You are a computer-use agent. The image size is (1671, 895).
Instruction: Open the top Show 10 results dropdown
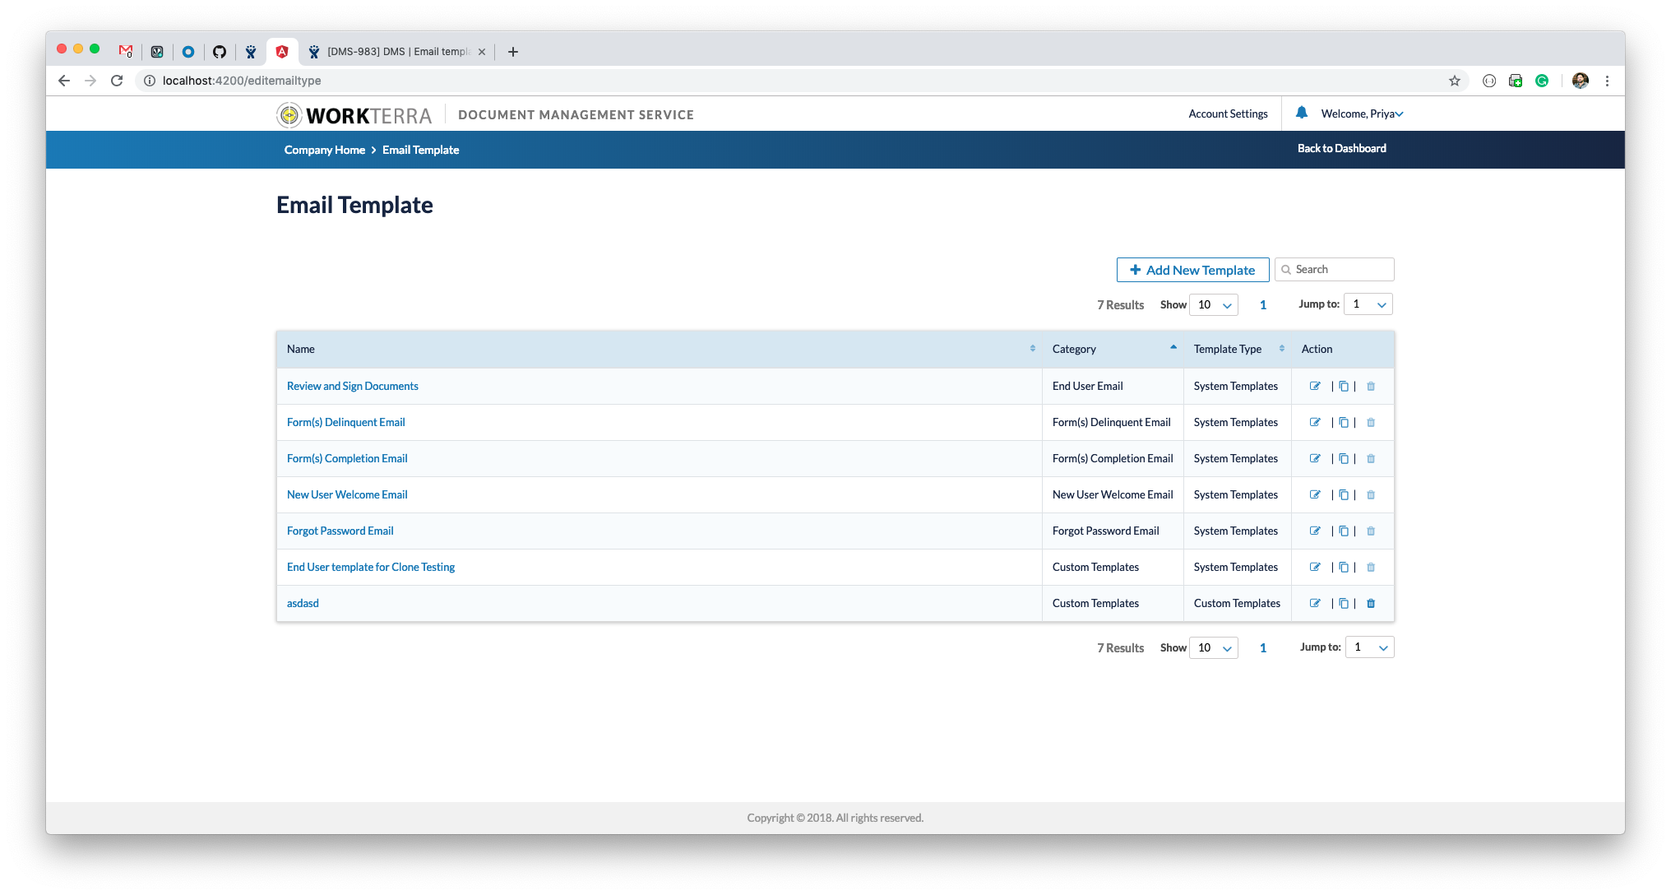1214,304
